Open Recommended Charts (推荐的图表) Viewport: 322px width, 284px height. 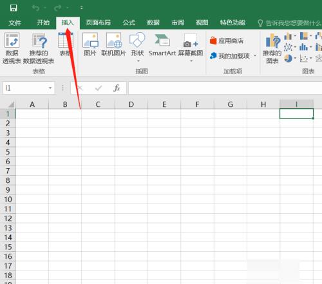[x=272, y=48]
